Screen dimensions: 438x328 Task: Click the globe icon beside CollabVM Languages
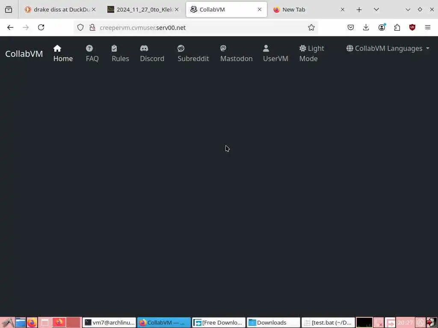click(350, 49)
